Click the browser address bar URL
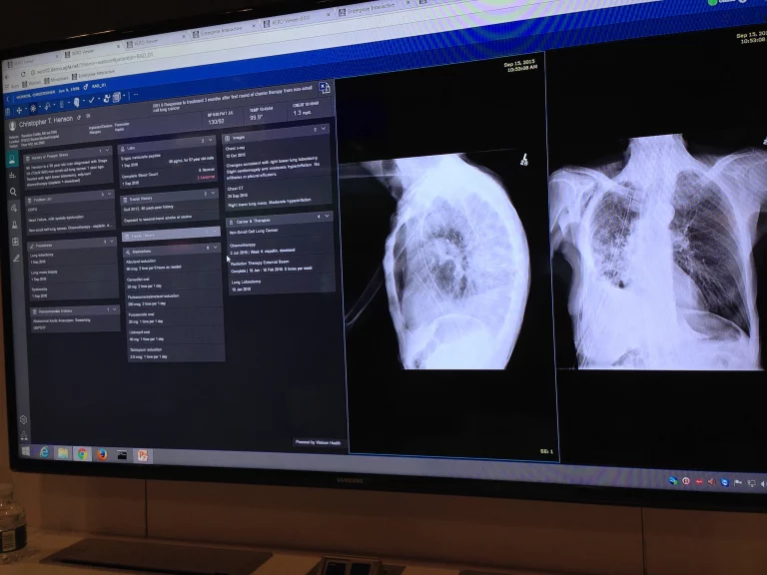The image size is (767, 575). [x=93, y=64]
